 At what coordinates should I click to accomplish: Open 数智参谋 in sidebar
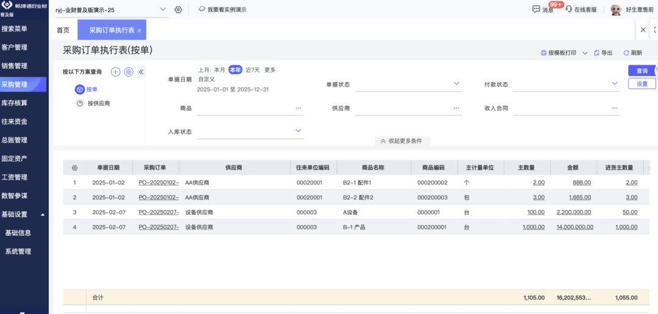14,195
